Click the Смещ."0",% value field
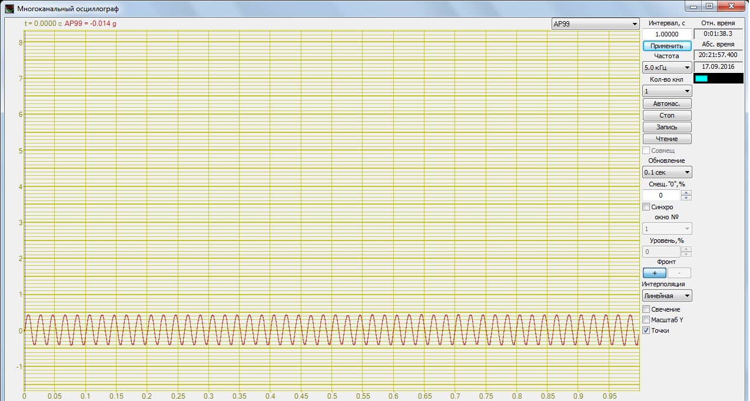750x401 pixels. click(x=661, y=195)
